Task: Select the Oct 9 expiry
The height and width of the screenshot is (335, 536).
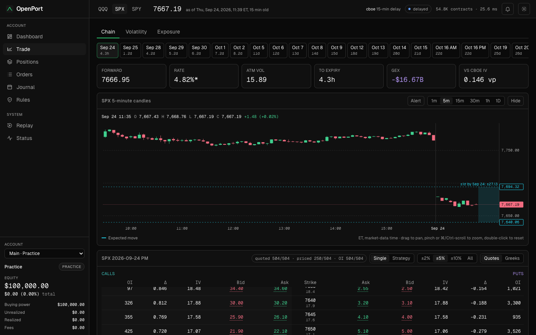Action: click(337, 51)
